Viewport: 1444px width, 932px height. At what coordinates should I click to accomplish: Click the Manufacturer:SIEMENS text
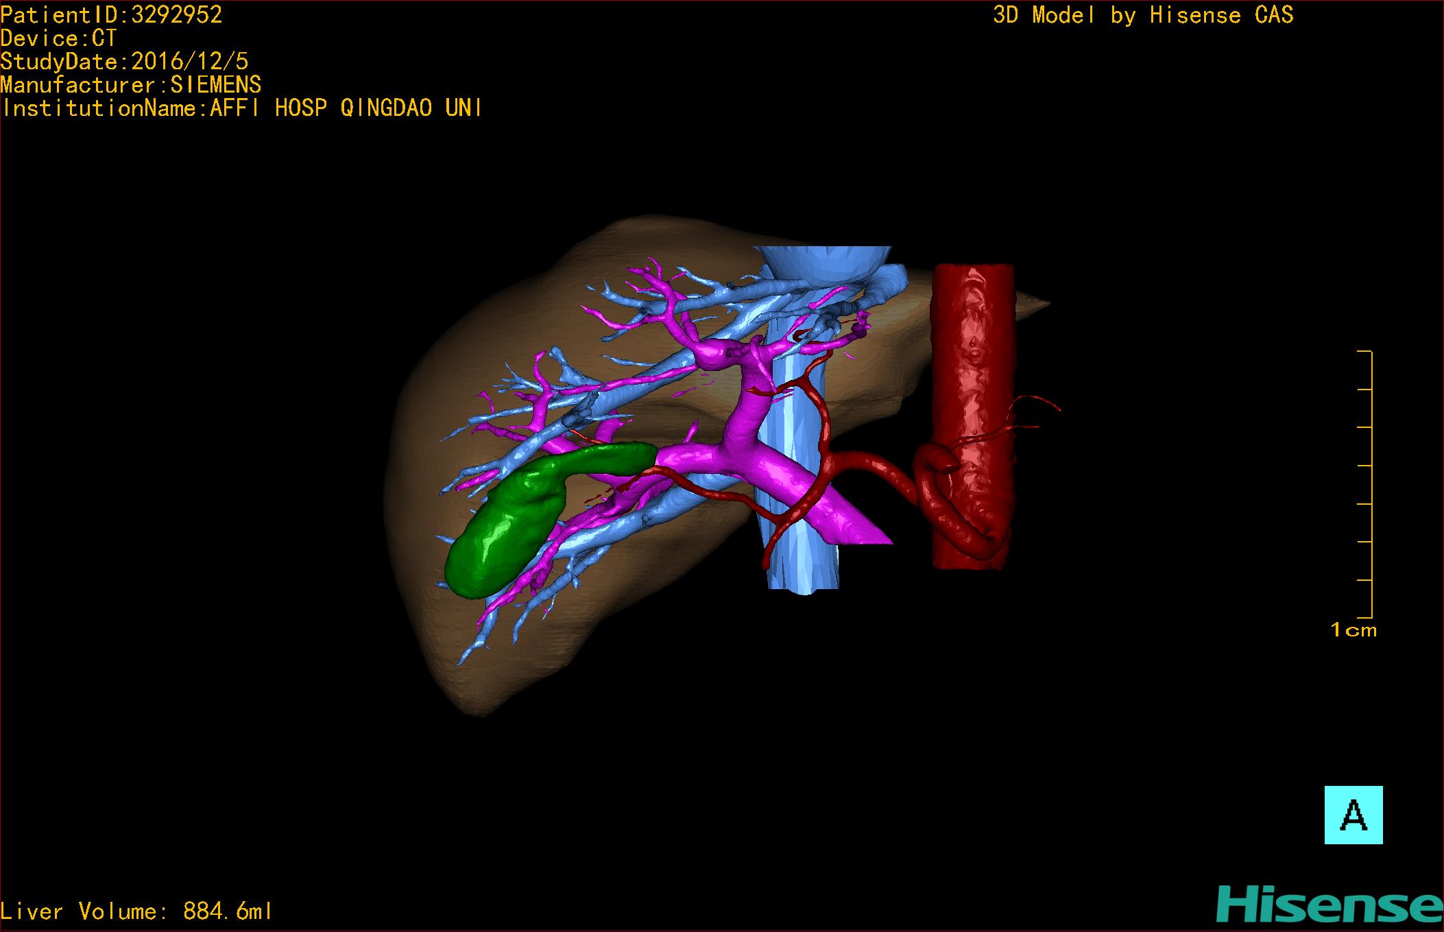click(130, 85)
